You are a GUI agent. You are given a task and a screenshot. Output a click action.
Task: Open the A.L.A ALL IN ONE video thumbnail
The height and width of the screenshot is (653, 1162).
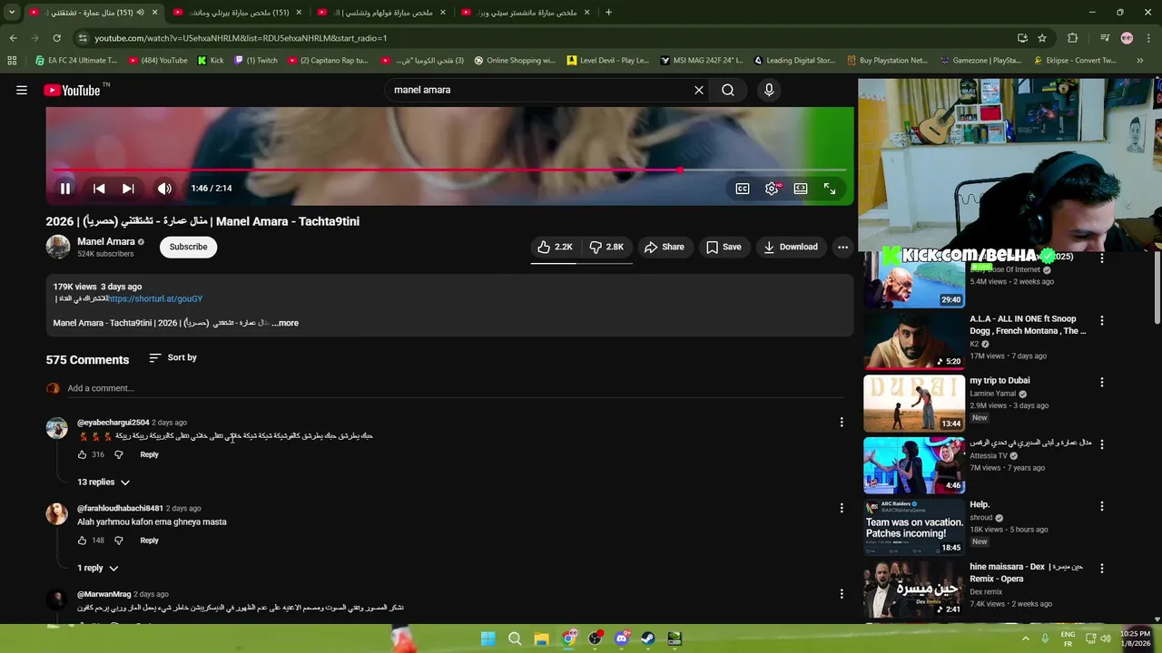[x=913, y=342]
